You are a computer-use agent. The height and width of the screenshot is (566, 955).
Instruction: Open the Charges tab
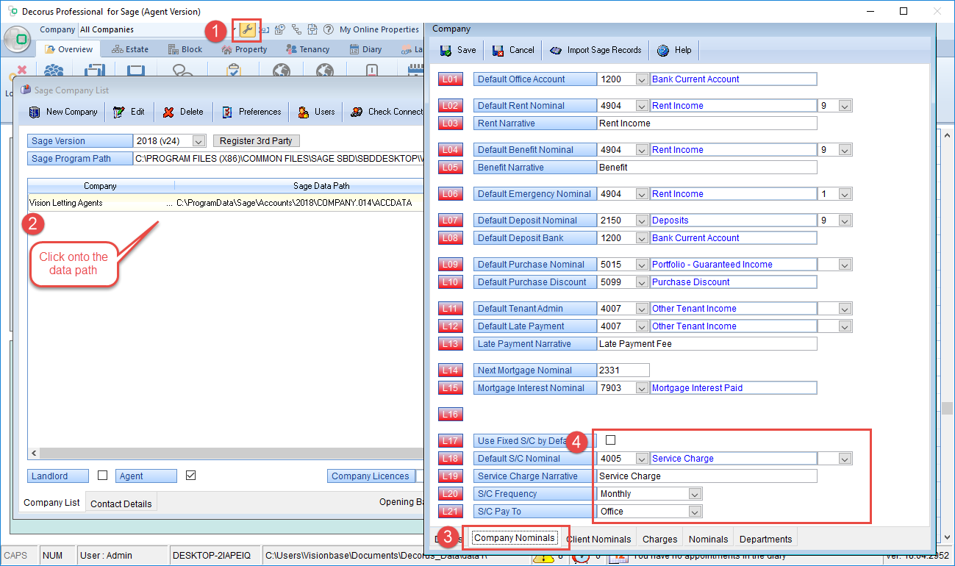click(x=660, y=539)
